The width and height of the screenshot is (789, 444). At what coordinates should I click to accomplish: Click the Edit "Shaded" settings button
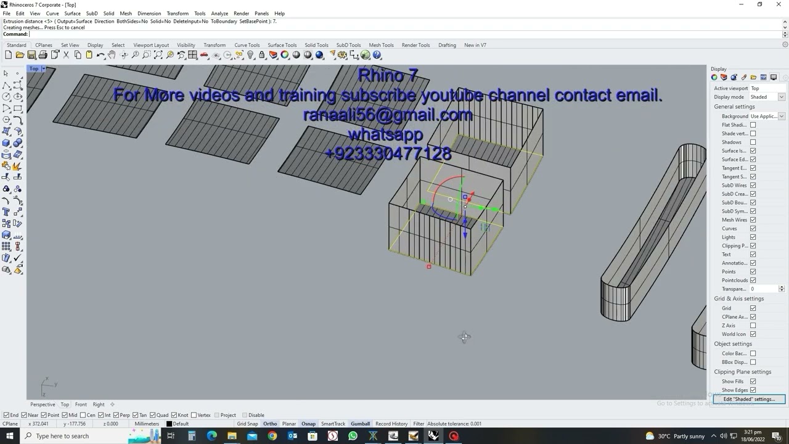(x=749, y=399)
